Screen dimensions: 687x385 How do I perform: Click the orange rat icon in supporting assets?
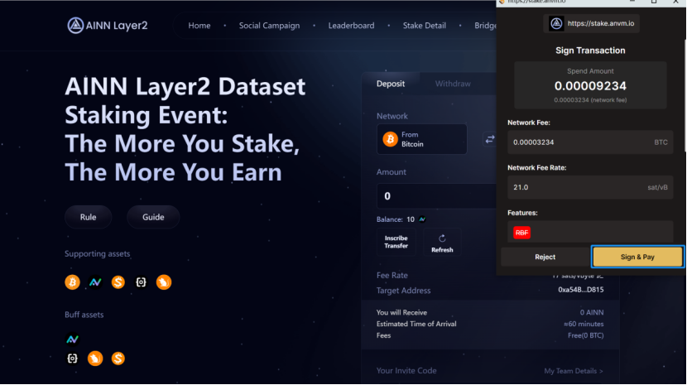coord(163,282)
